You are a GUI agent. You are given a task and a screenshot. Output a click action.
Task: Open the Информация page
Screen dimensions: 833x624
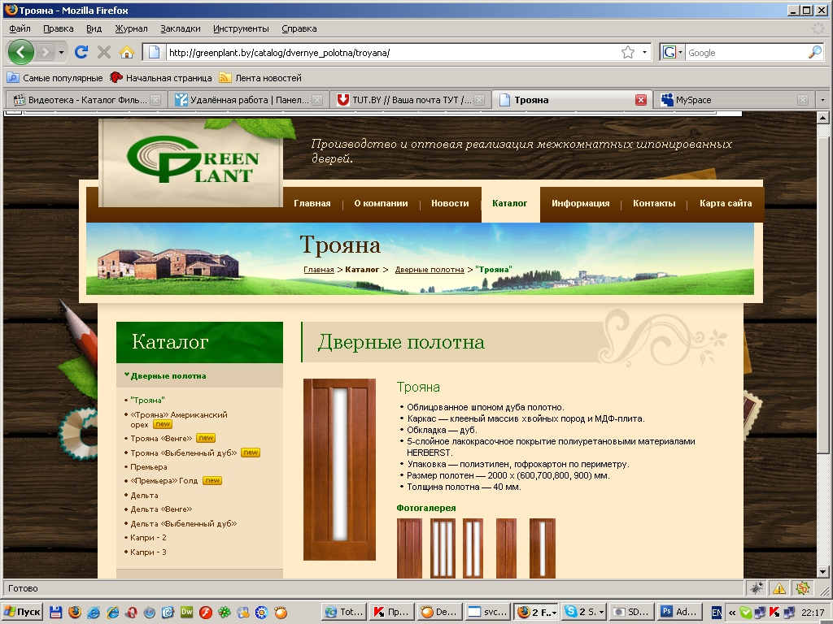tap(580, 203)
